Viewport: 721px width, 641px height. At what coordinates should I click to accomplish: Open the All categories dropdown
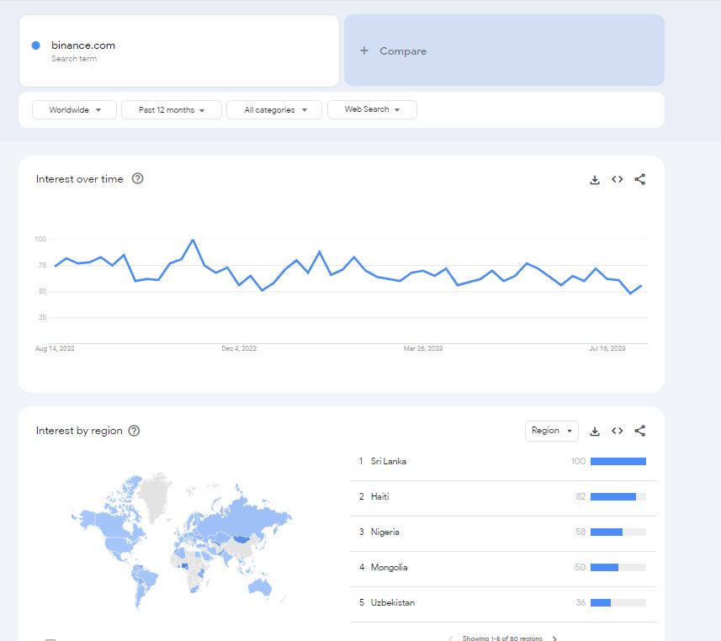pyautogui.click(x=274, y=110)
